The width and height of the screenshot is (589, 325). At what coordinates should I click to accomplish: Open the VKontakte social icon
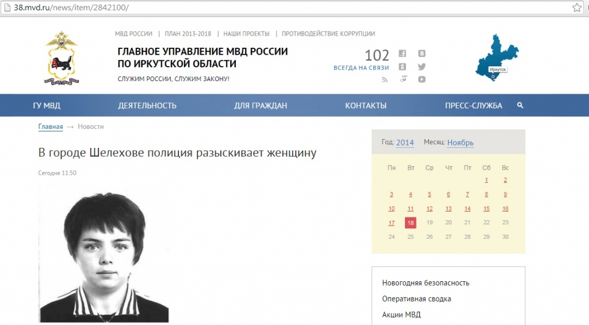click(x=422, y=53)
